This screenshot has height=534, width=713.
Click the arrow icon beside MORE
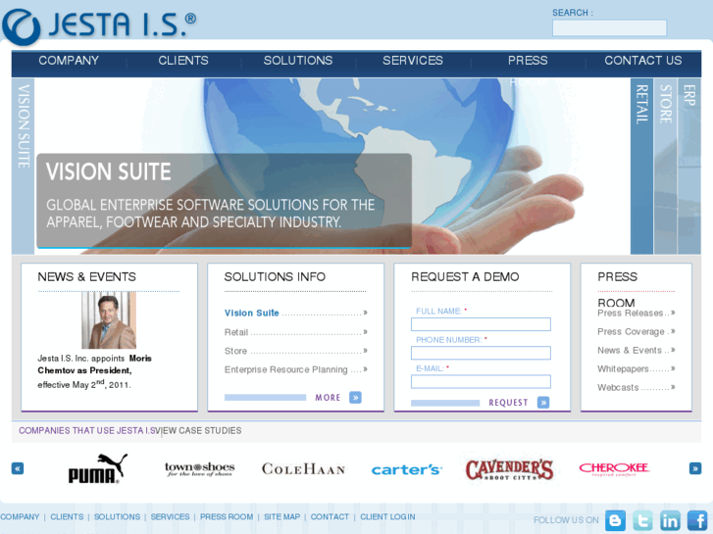coord(356,398)
